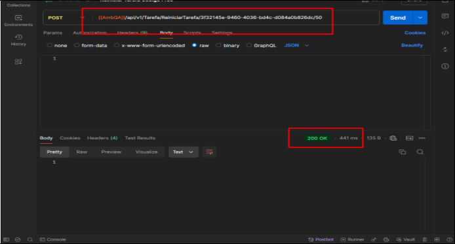The height and width of the screenshot is (244, 455).
Task: Open the response Text format dropdown
Action: pyautogui.click(x=183, y=152)
